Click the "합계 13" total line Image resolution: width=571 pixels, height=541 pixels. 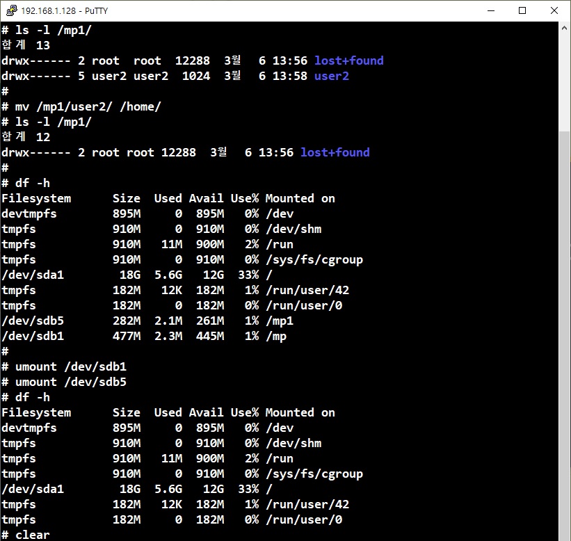pyautogui.click(x=26, y=45)
